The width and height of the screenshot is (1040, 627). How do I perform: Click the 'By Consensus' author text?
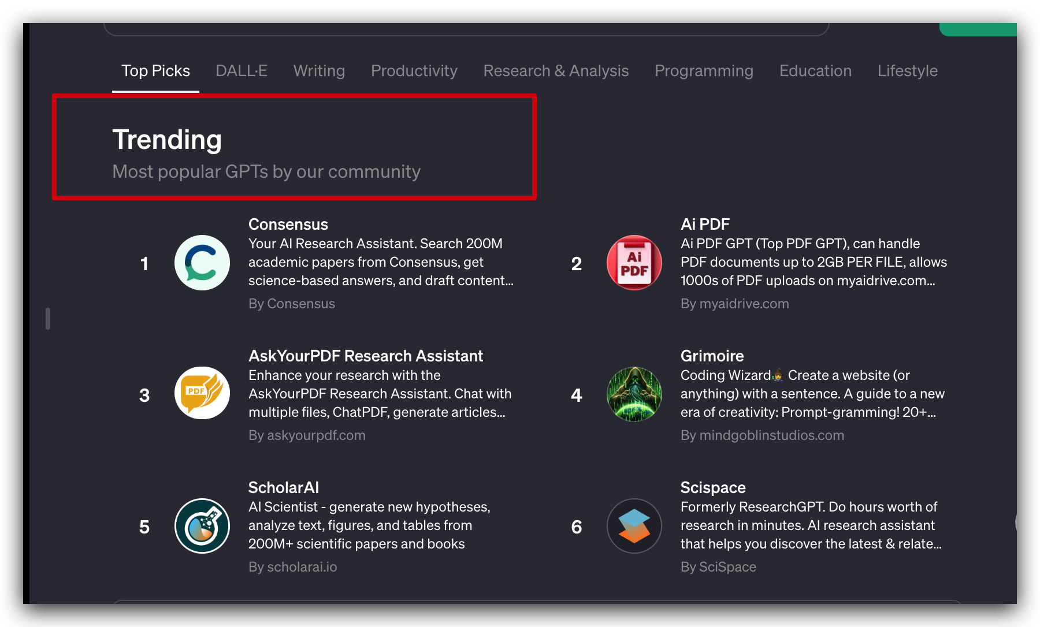(x=292, y=304)
